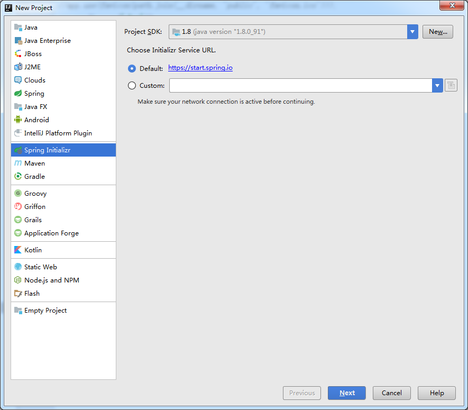Click the Grails icon

coord(18,220)
